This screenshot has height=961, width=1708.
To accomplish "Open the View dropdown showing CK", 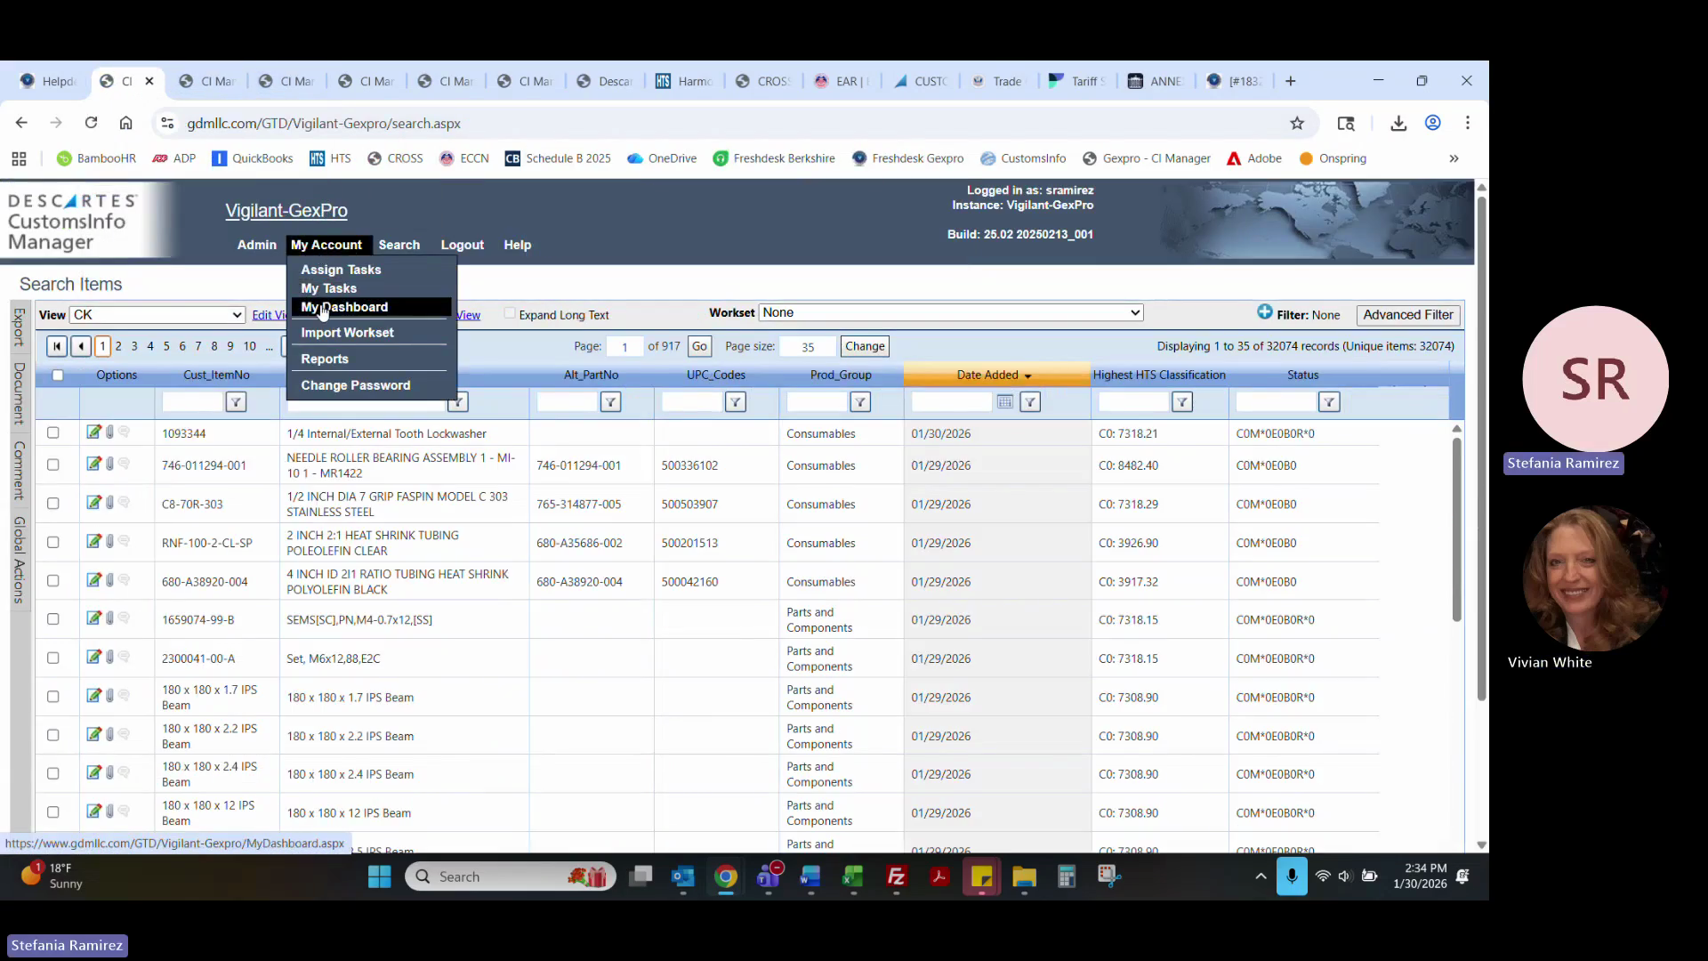I will (157, 315).
